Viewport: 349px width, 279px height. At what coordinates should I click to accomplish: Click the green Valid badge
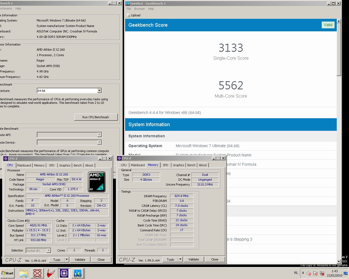328,25
